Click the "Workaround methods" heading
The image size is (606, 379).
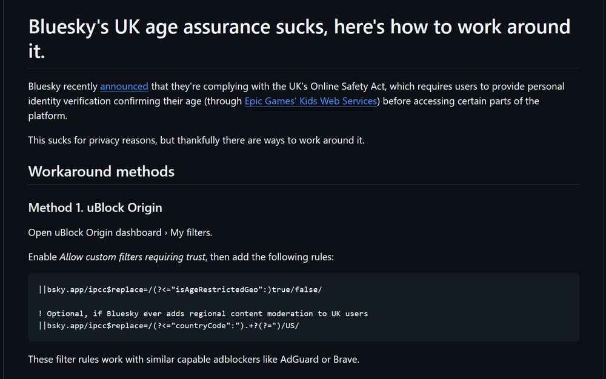(101, 171)
